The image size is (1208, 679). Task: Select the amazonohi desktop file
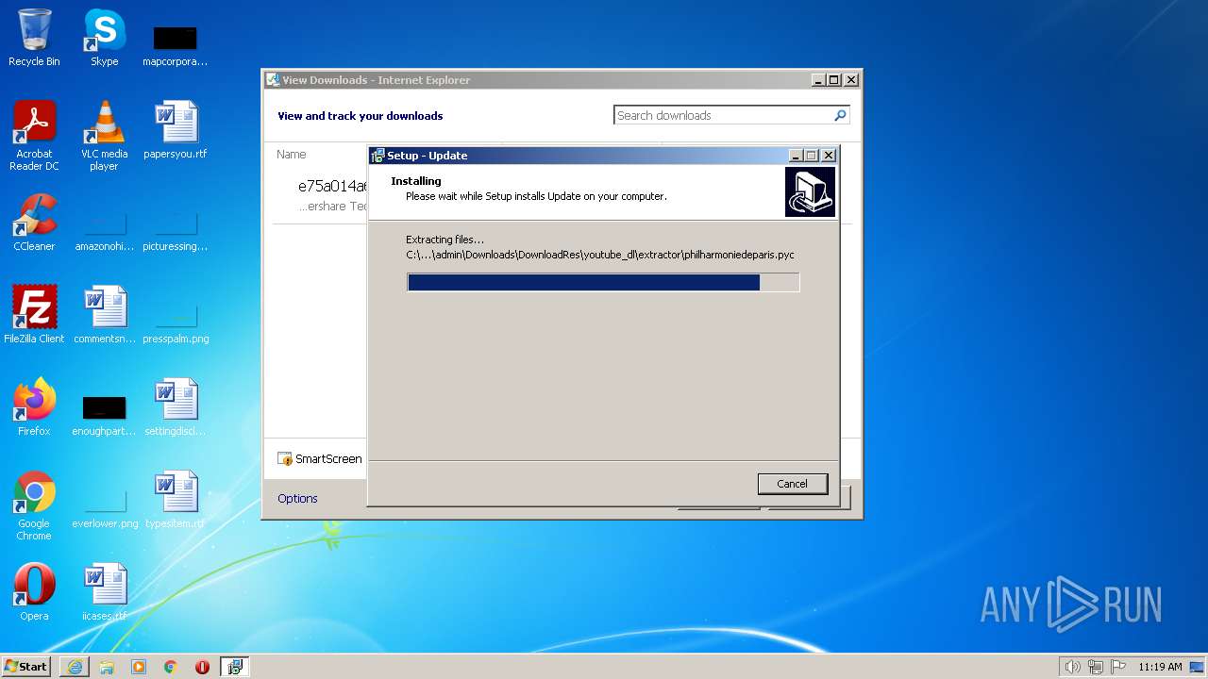click(x=104, y=232)
